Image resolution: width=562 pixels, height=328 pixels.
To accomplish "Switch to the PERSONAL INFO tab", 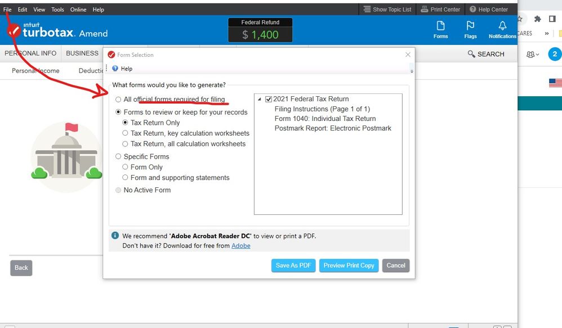I will click(30, 53).
